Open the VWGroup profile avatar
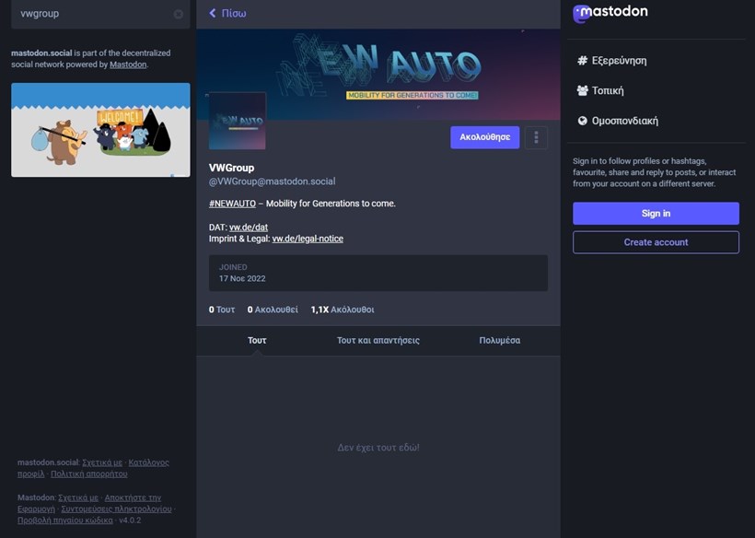 click(x=237, y=122)
